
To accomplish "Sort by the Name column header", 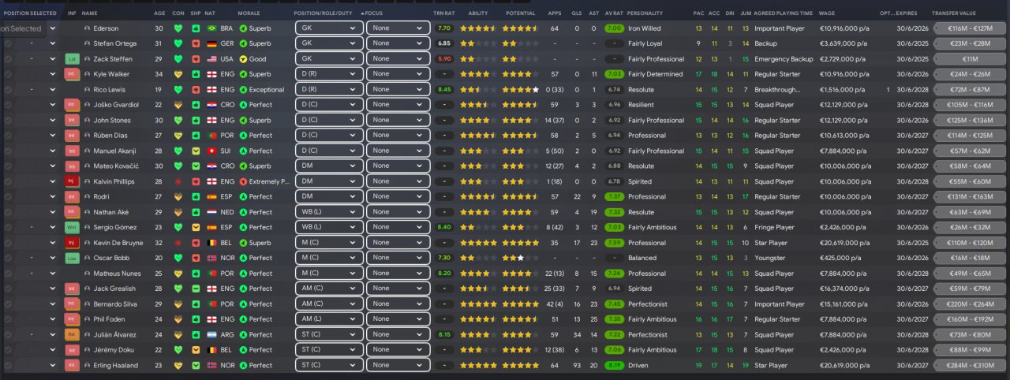I will (x=90, y=13).
